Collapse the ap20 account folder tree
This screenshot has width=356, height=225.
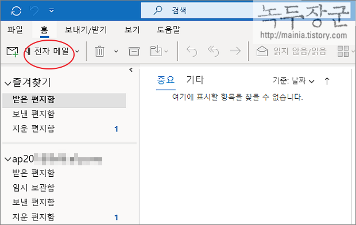coord(7,160)
